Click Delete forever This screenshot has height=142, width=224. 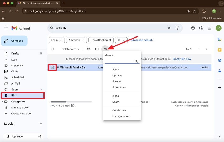click(x=70, y=49)
